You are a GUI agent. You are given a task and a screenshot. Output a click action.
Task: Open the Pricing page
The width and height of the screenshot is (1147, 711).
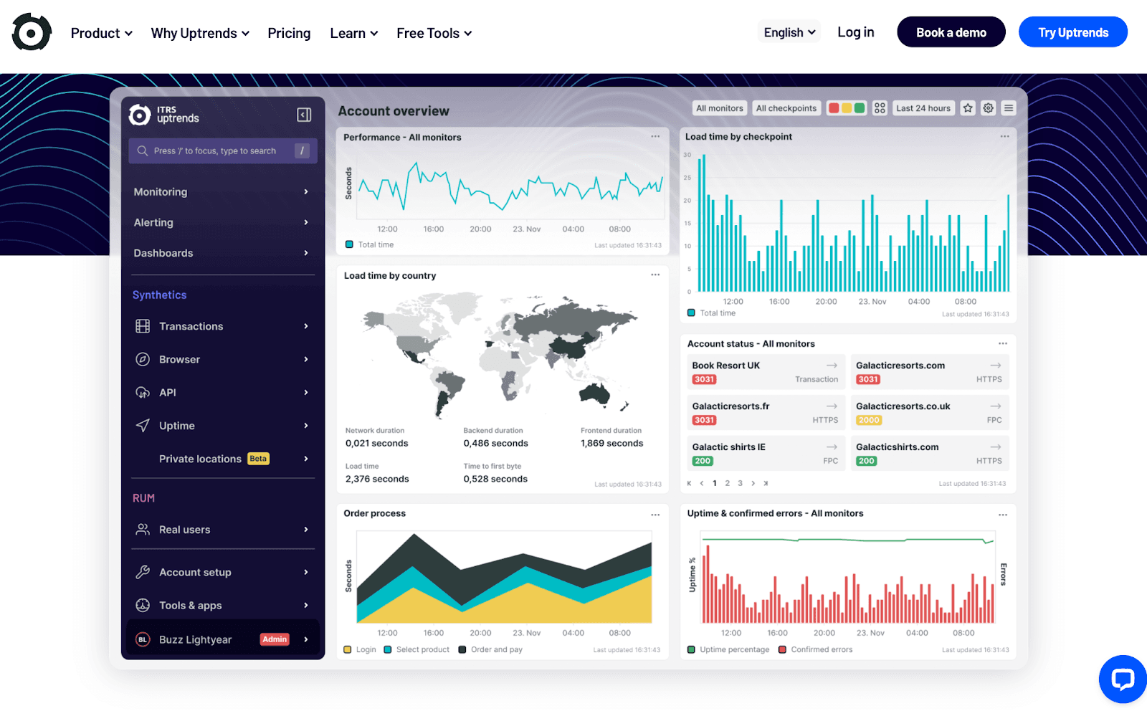[289, 33]
